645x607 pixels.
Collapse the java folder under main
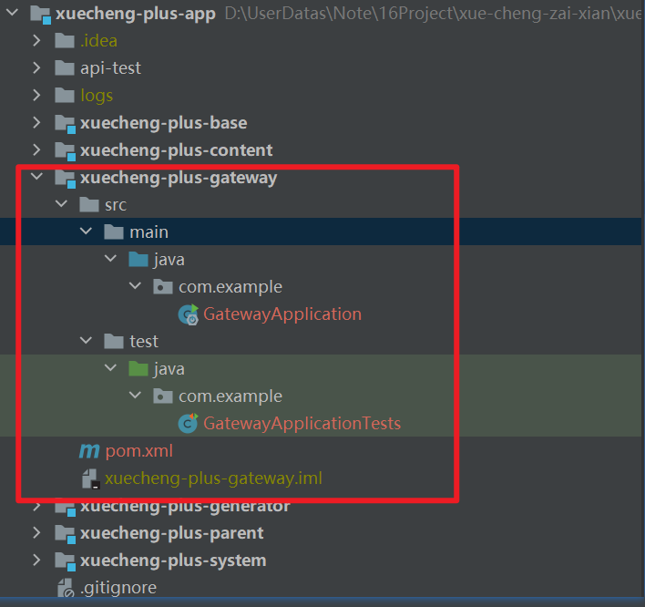pos(110,259)
